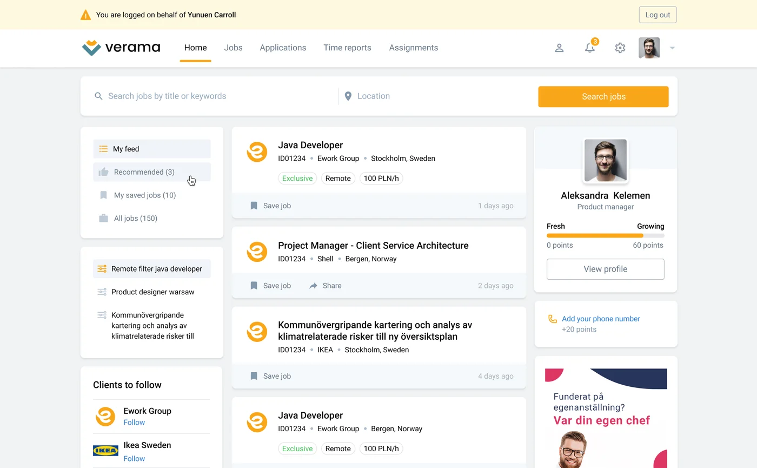Click the location pin icon
This screenshot has height=468, width=757.
tap(348, 96)
